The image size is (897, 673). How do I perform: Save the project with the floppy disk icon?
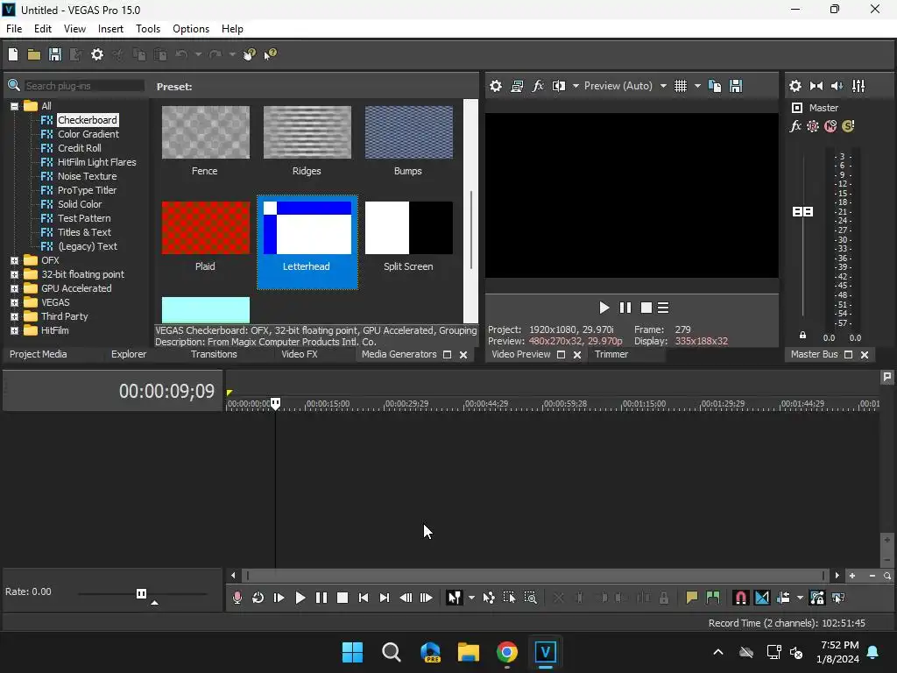pos(55,54)
